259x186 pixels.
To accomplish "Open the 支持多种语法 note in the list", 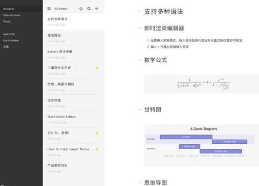I will pyautogui.click(x=73, y=21).
